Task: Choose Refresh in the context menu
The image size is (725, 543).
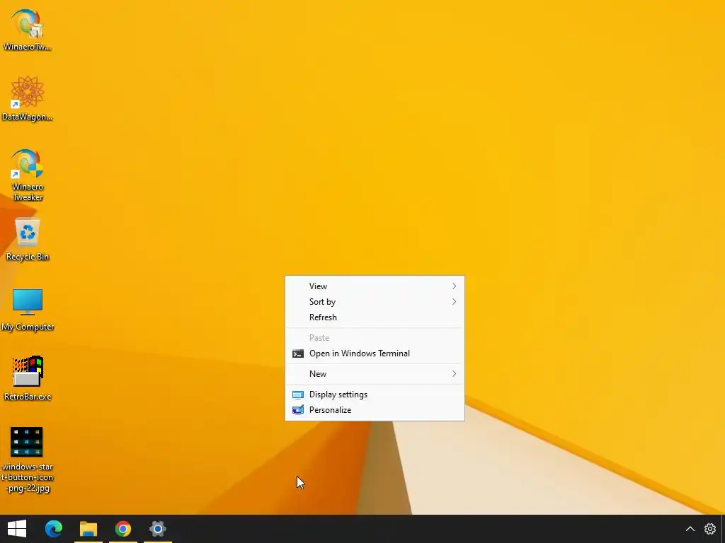Action: (x=375, y=317)
